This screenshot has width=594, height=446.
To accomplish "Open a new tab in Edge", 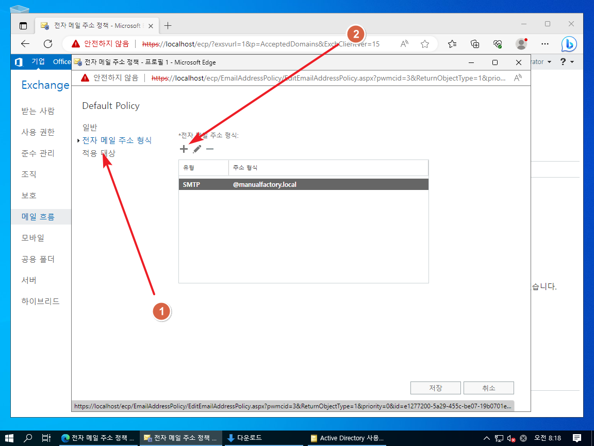I will [x=168, y=26].
